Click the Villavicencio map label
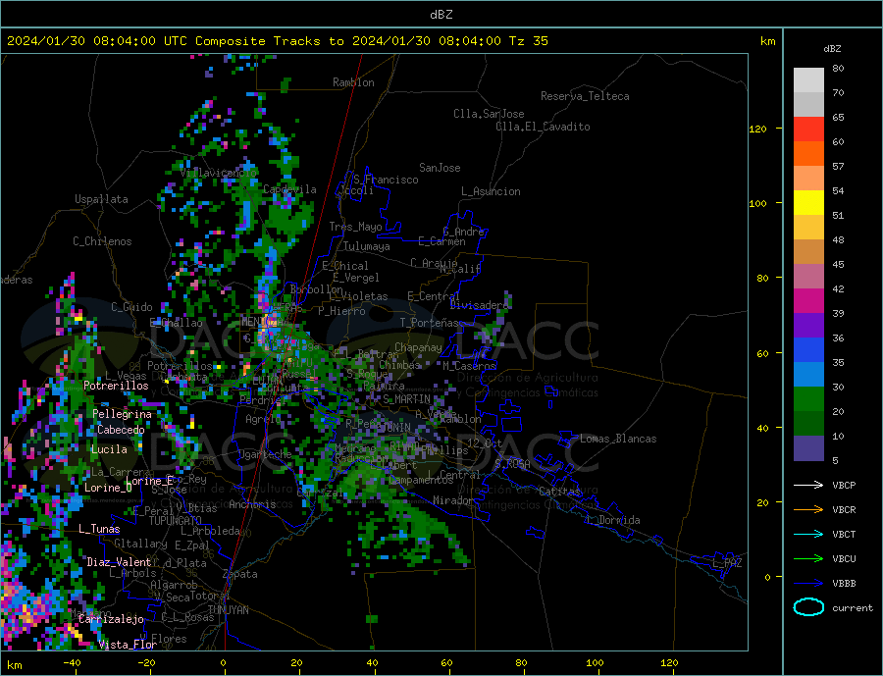The image size is (883, 676). tap(219, 173)
